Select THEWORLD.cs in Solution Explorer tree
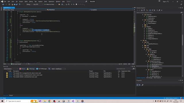Viewport: 184px width, 103px height. [x=155, y=66]
